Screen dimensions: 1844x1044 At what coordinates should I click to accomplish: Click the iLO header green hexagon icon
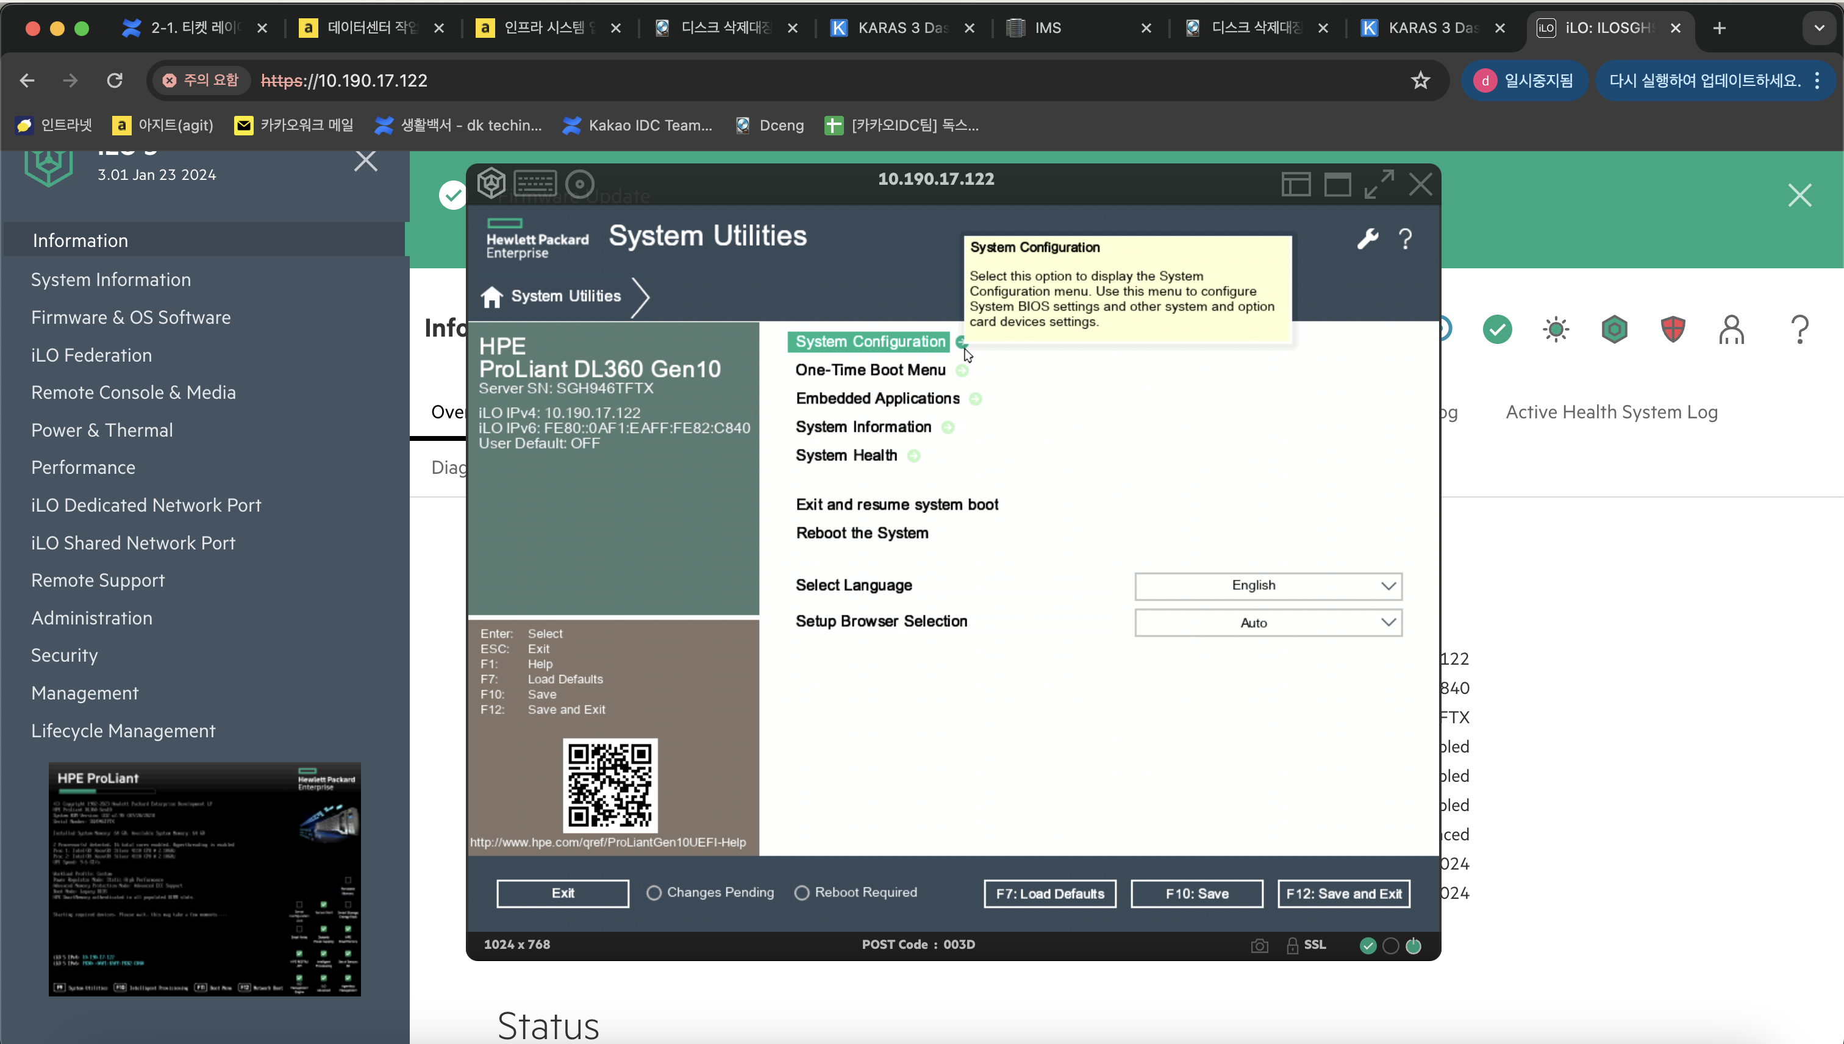[1614, 330]
